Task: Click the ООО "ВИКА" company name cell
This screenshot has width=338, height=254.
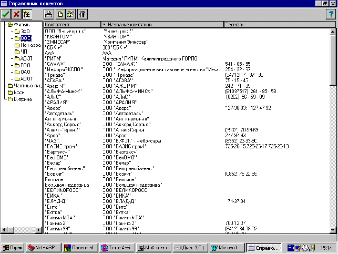Action: tap(117, 196)
